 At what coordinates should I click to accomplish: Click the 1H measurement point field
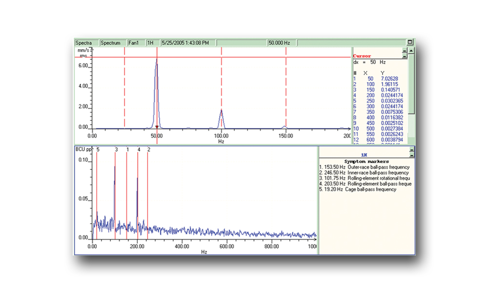(153, 43)
